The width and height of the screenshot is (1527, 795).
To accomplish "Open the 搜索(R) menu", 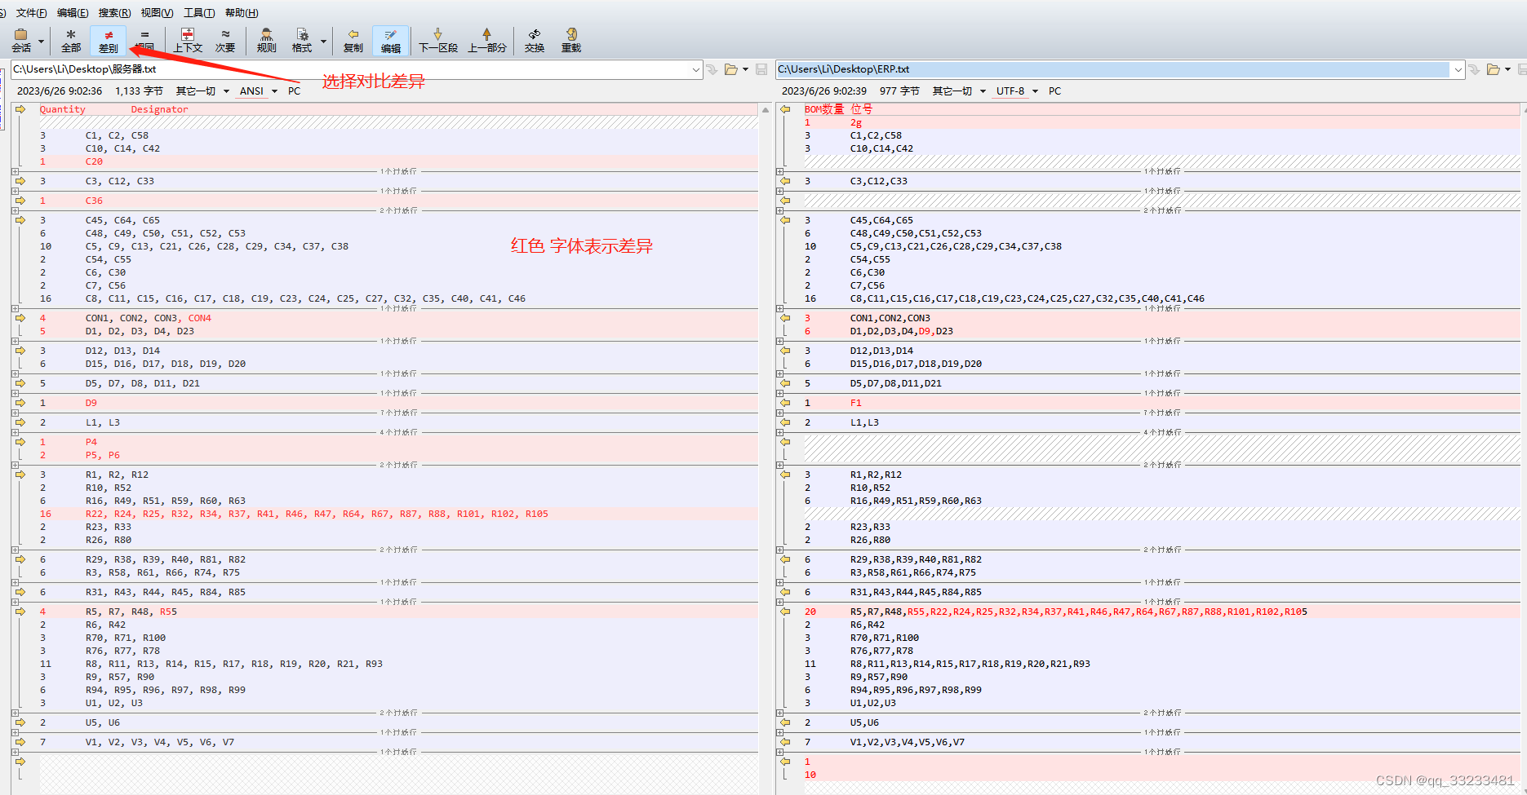I will [x=114, y=12].
